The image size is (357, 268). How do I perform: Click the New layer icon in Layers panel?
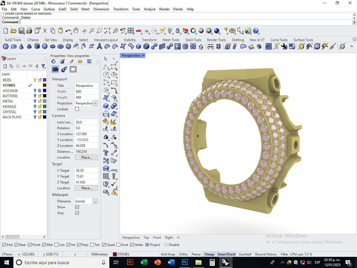pos(5,66)
